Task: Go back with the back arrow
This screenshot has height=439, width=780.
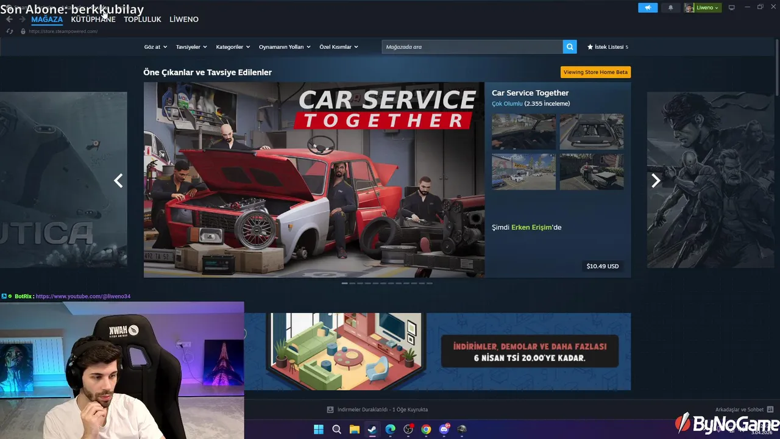Action: point(9,20)
